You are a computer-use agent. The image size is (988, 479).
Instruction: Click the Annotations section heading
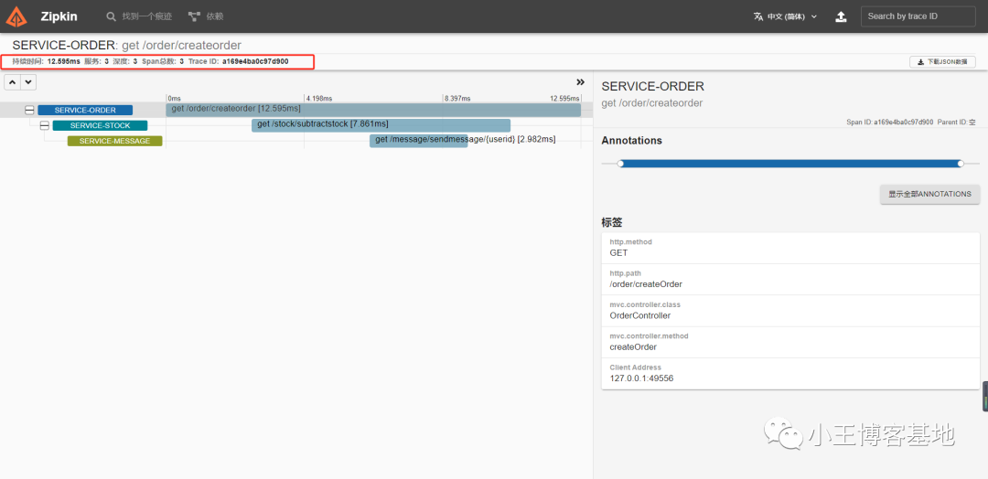[632, 141]
